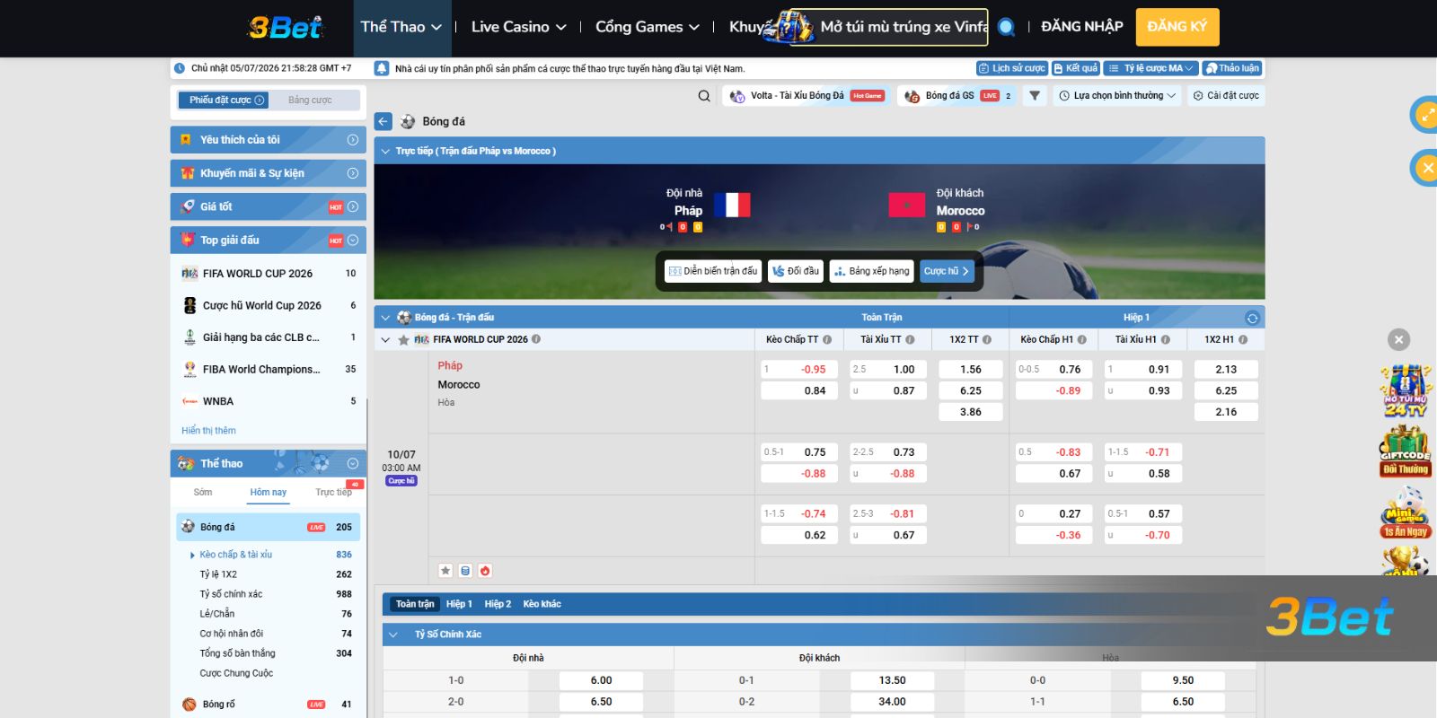Collapse the Bóng đá - Trận đấu section
This screenshot has width=1437, height=718.
point(385,318)
